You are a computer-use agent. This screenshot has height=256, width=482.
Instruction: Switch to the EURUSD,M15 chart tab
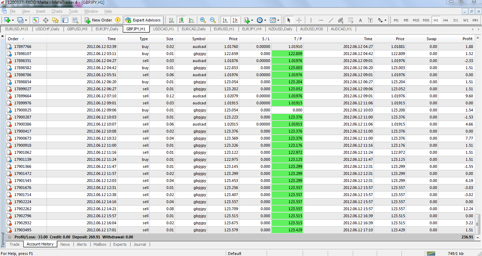click(x=17, y=29)
